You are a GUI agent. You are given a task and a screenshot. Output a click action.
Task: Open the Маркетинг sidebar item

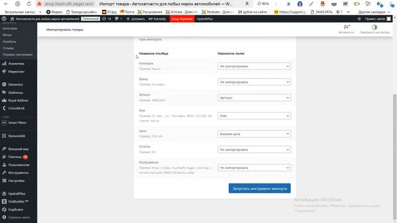[x=16, y=72]
